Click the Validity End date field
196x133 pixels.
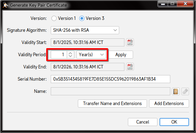(x=88, y=67)
